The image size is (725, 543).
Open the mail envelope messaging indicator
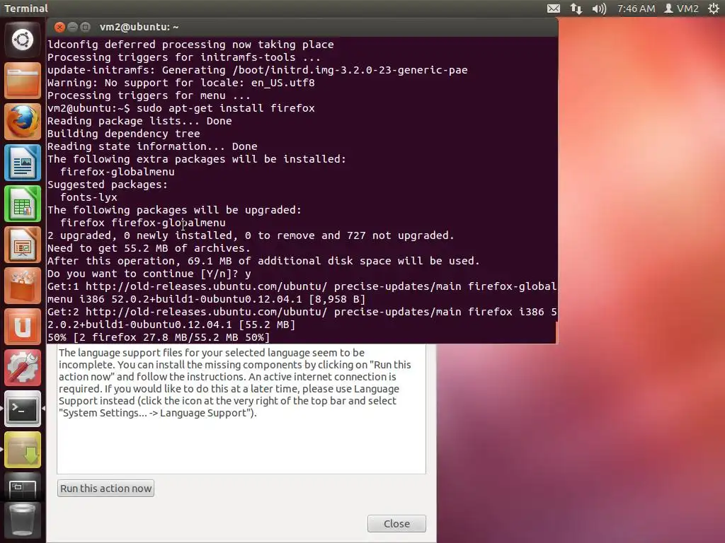pyautogui.click(x=554, y=8)
